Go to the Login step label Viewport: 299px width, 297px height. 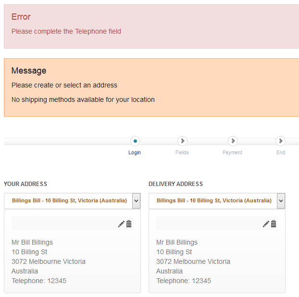135,152
